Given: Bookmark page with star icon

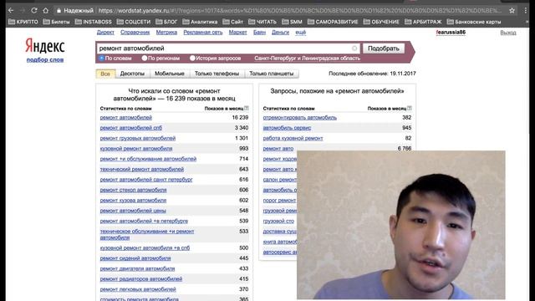Looking at the screenshot, I should pos(512,11).
